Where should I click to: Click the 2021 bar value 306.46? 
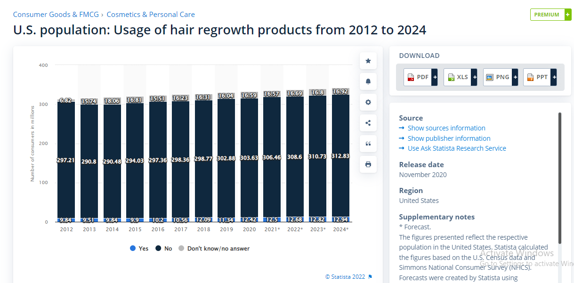click(272, 157)
